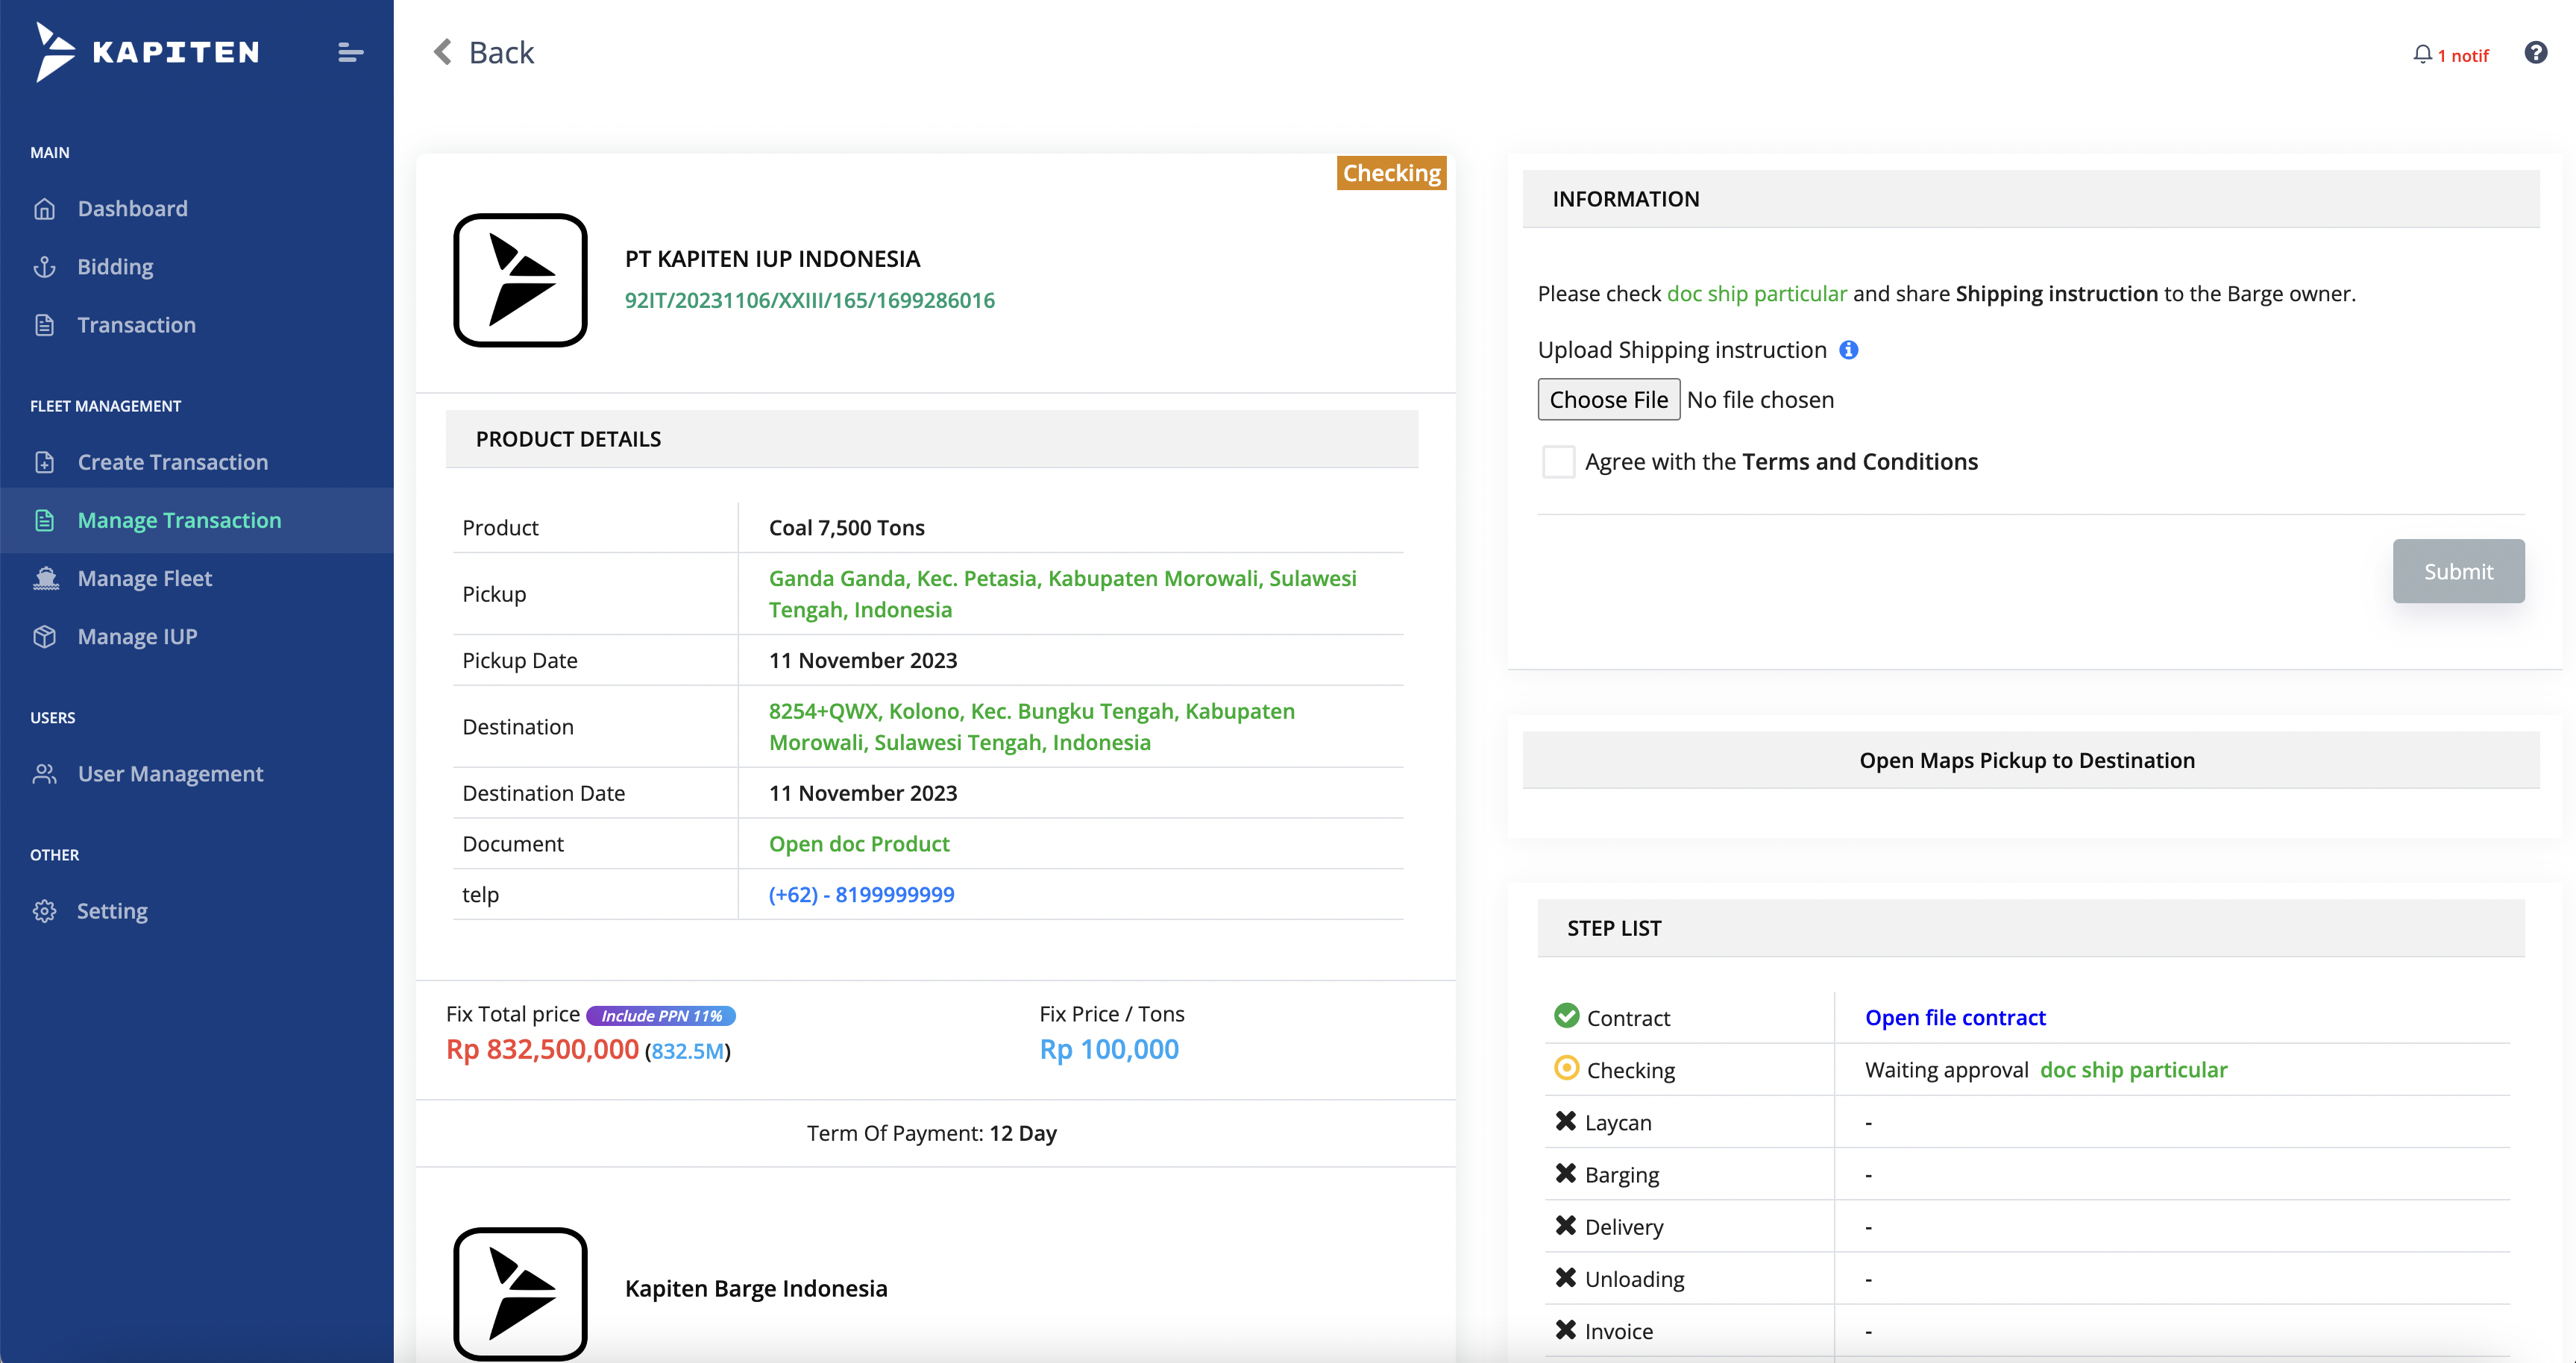Click Rp 100,000 price per ton
This screenshot has width=2576, height=1363.
coord(1109,1050)
